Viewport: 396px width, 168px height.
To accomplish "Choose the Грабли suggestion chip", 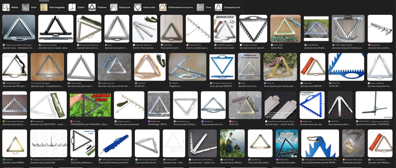I will (x=77, y=7).
